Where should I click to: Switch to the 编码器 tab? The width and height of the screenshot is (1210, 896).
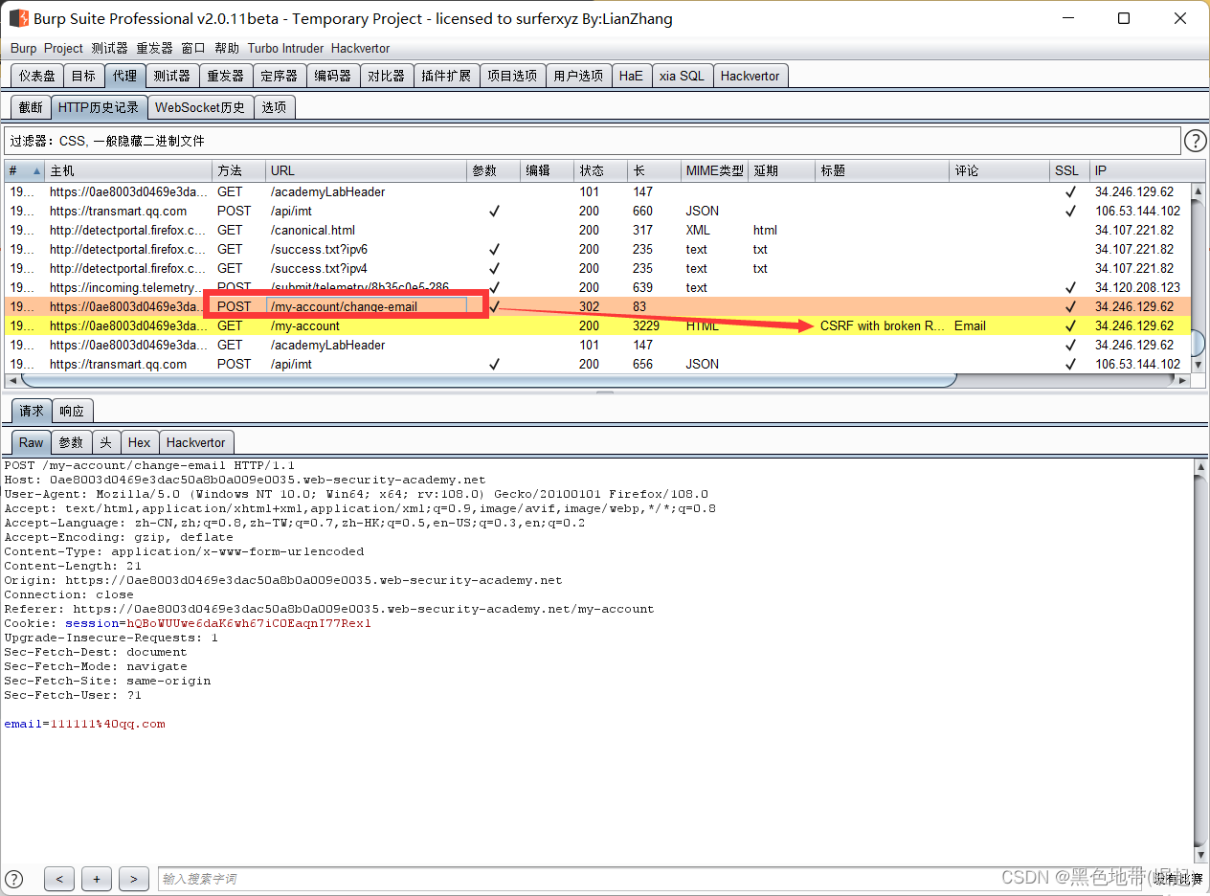coord(333,76)
